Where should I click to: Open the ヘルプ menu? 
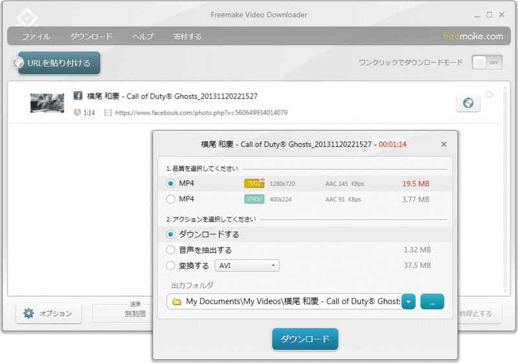[142, 36]
